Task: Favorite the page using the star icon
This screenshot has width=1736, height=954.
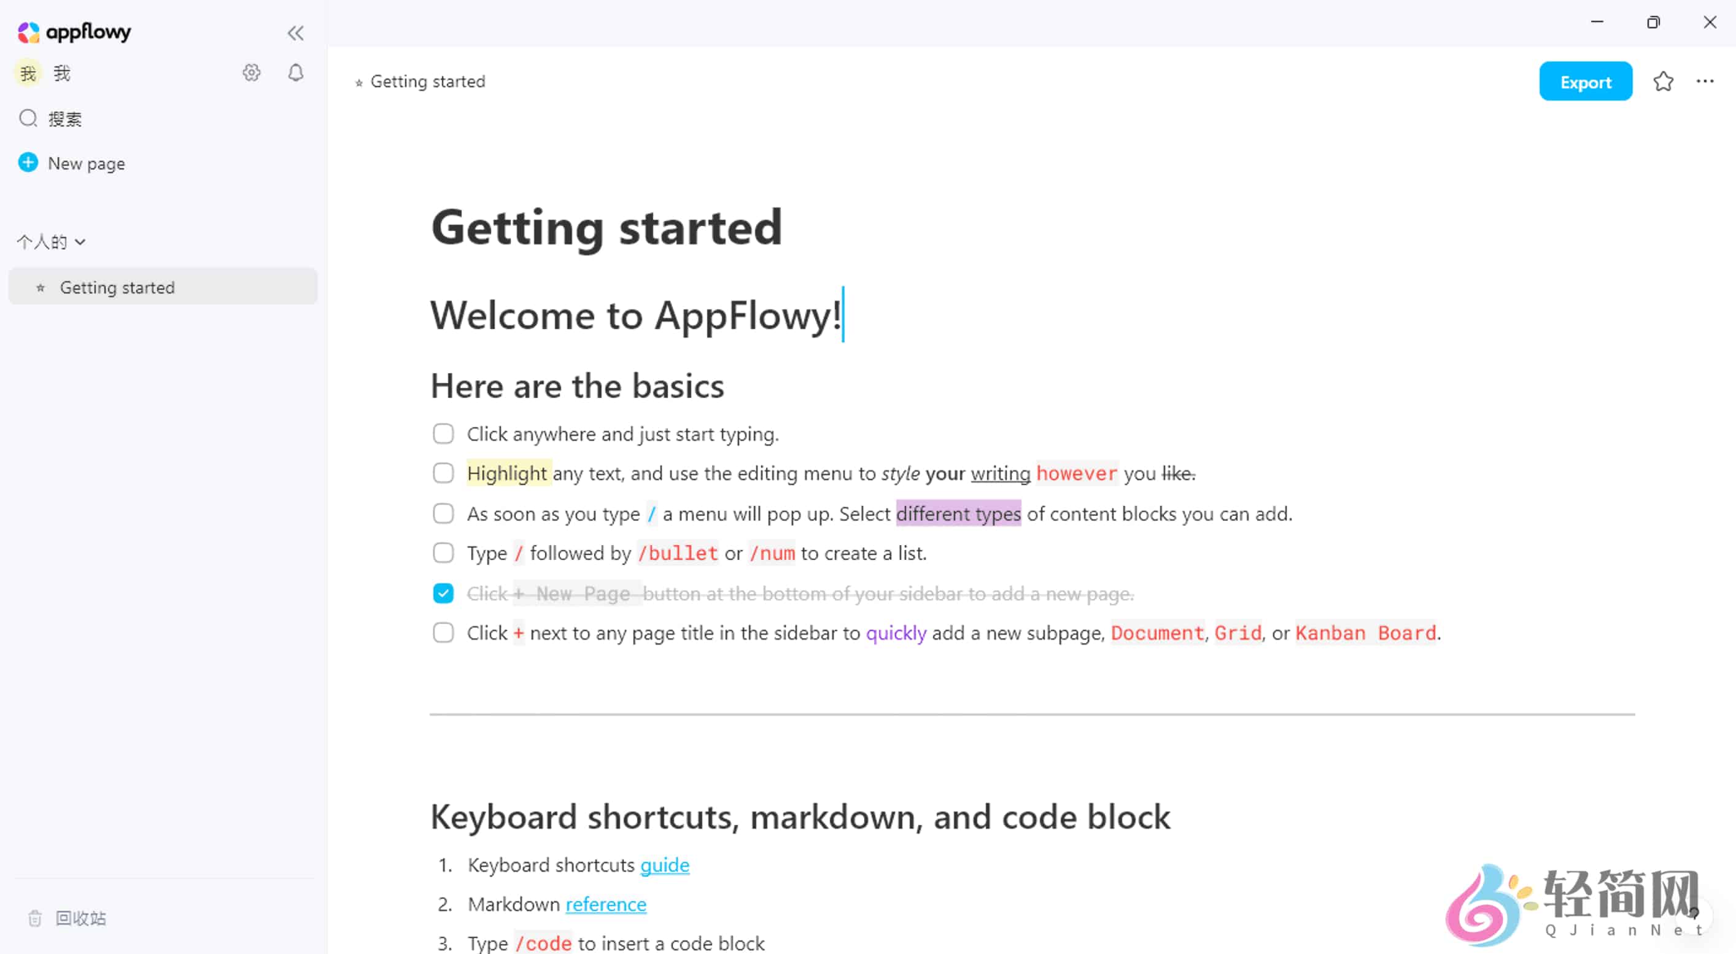Action: tap(1663, 81)
